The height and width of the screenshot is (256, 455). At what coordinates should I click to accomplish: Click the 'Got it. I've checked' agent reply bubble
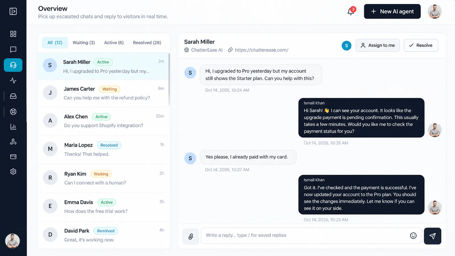[361, 195]
